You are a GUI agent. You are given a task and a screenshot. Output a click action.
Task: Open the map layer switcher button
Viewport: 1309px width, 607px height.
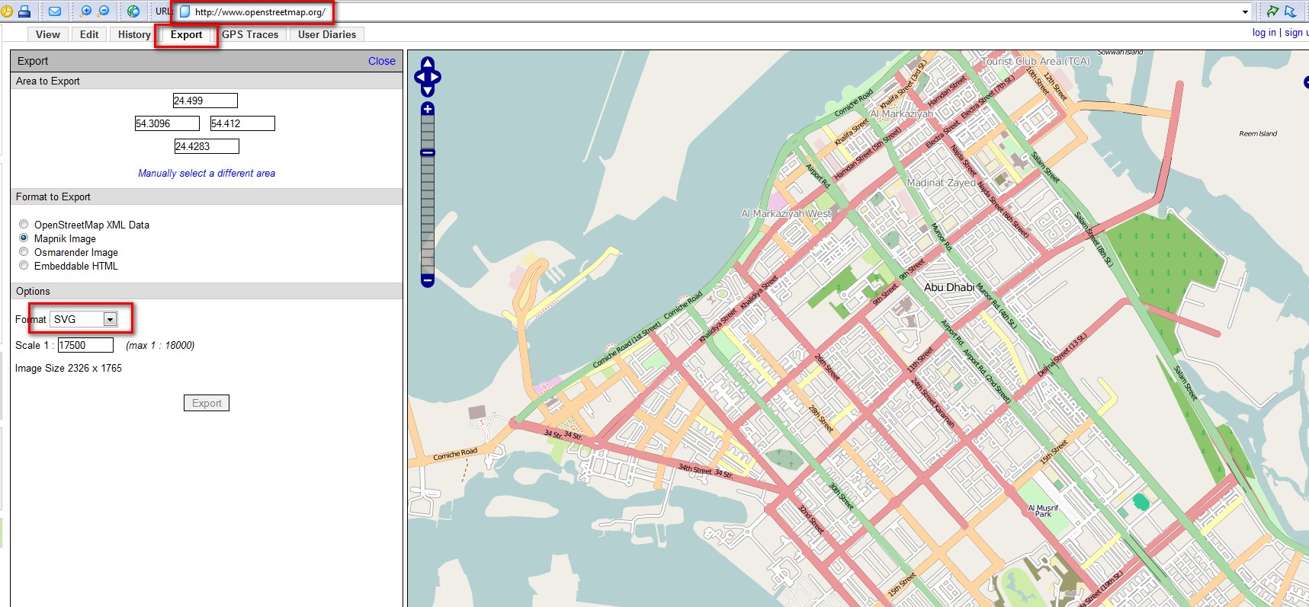[1306, 81]
